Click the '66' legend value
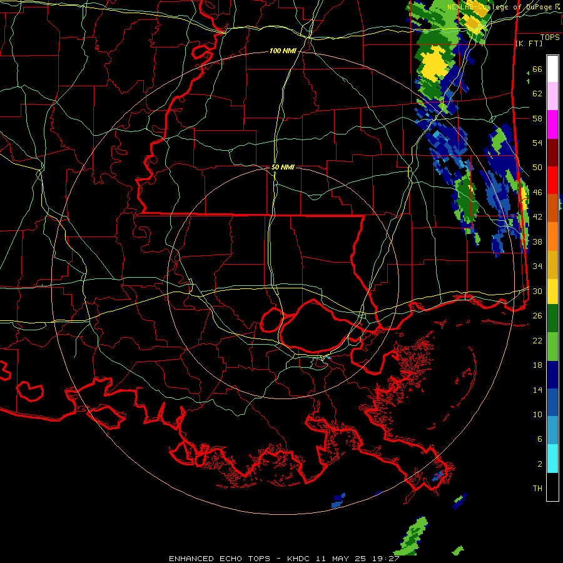Image resolution: width=563 pixels, height=563 pixels. click(537, 69)
